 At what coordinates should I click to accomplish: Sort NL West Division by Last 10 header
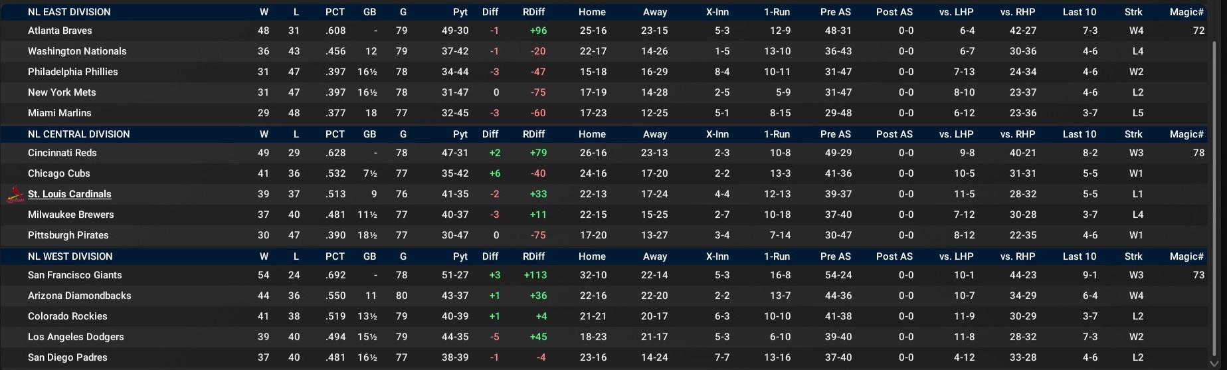click(x=1080, y=256)
